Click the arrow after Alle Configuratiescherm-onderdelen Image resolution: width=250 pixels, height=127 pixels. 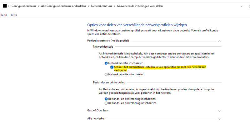tap(88, 6)
